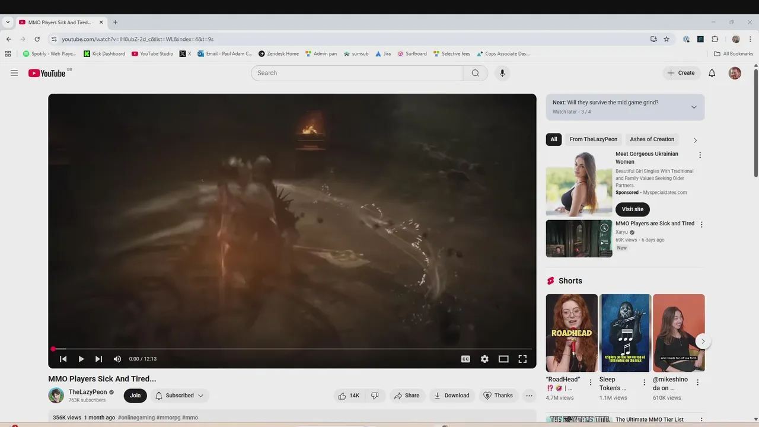Toggle full screen on the player

(522, 359)
